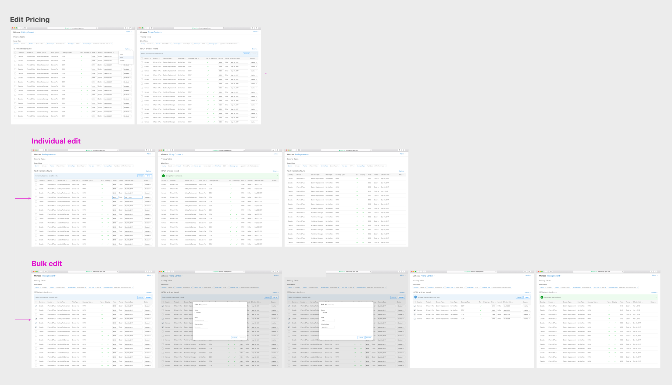Open Options dropdown above the Add/Edit/Import menu

point(128,49)
